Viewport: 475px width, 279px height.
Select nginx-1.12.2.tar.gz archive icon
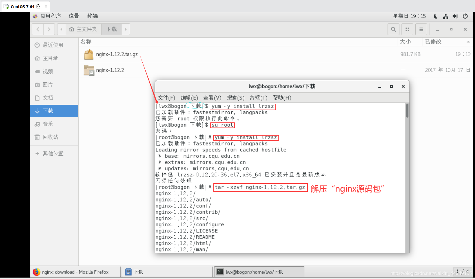point(89,54)
